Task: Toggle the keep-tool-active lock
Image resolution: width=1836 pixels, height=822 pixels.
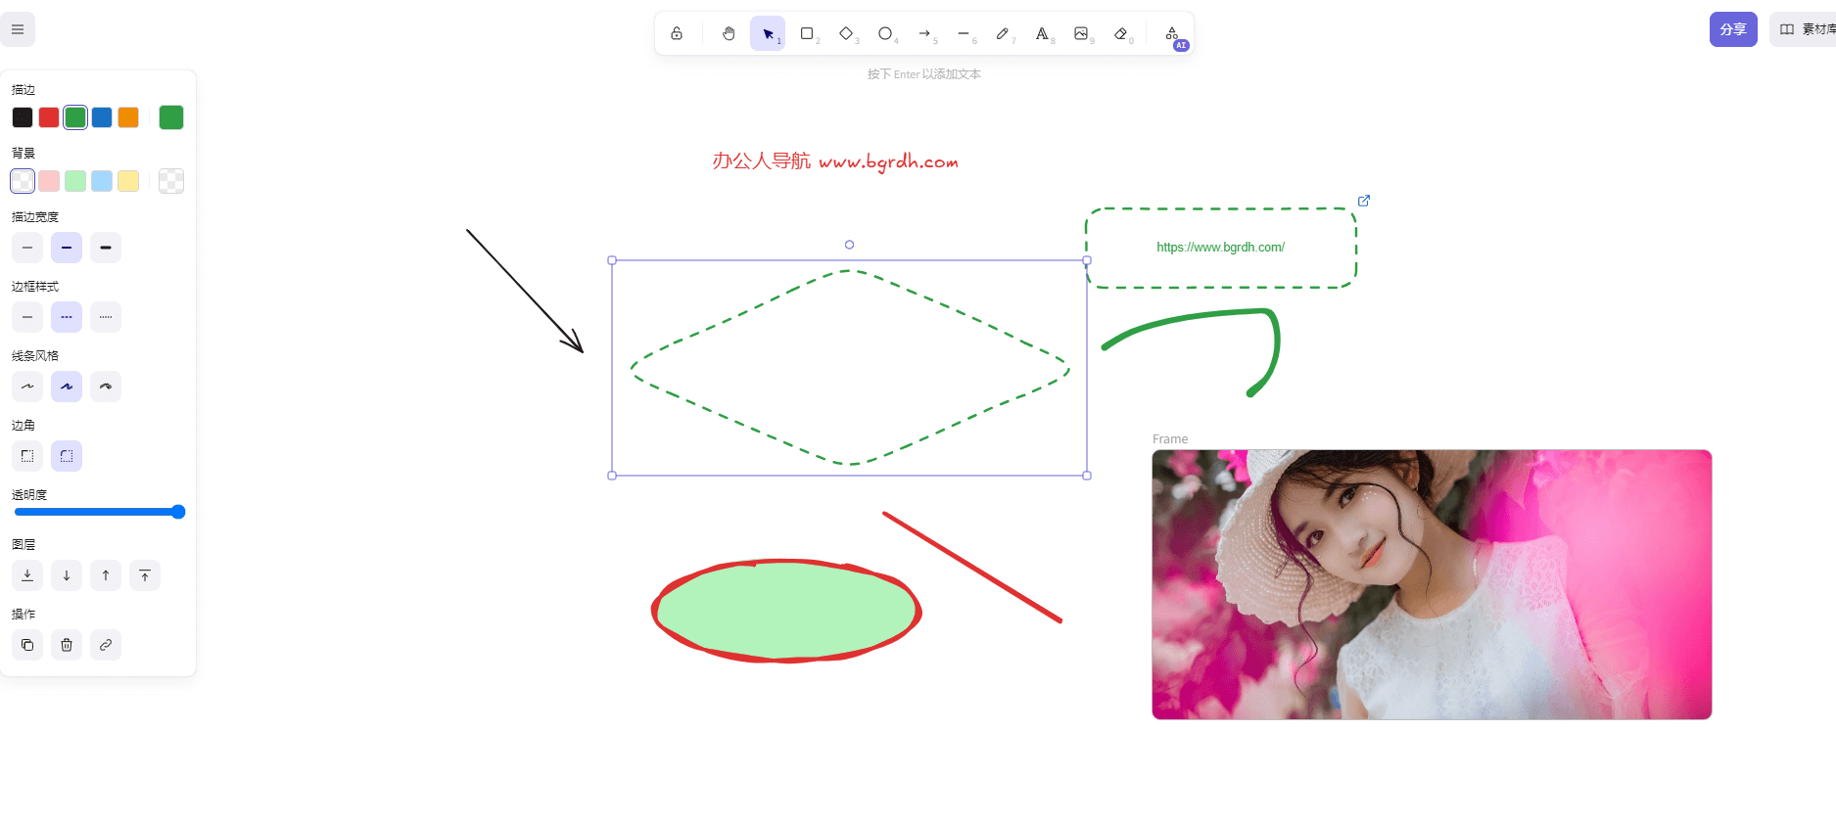Action: pos(677,33)
